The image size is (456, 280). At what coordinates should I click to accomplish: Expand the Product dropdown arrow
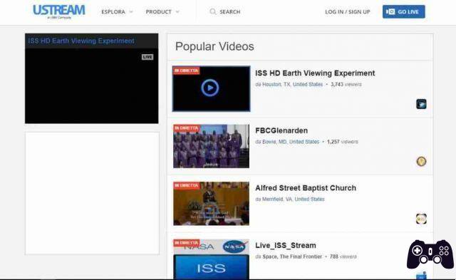click(x=177, y=12)
